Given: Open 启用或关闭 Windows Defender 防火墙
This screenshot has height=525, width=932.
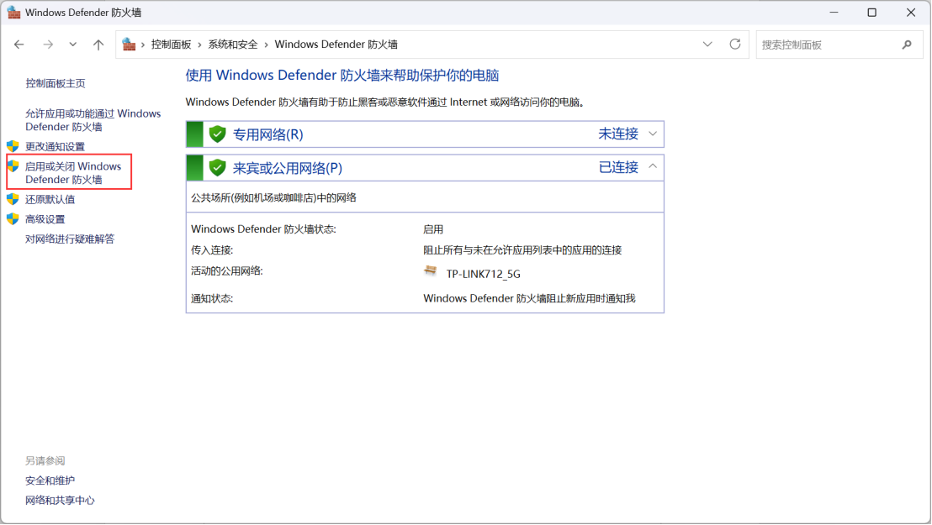Looking at the screenshot, I should pos(73,173).
